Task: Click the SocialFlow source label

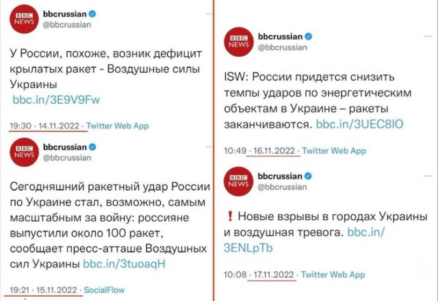Action: pyautogui.click(x=102, y=291)
